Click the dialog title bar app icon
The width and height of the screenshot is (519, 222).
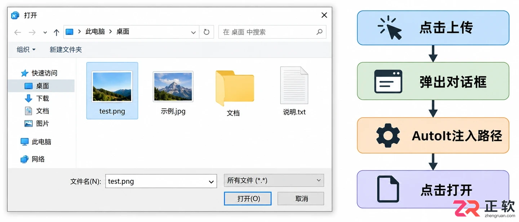click(15, 15)
